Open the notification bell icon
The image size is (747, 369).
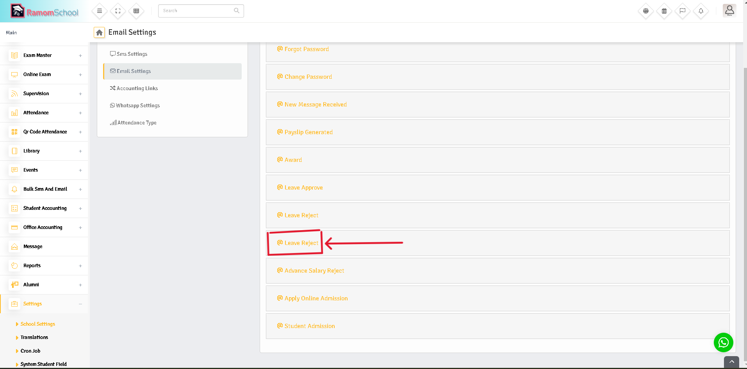tap(701, 11)
